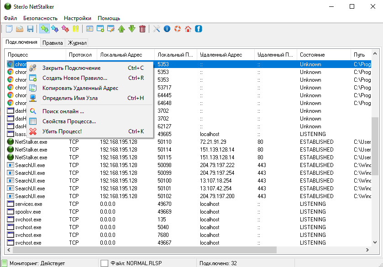Open settings via the wrench tools icon

tap(157, 29)
